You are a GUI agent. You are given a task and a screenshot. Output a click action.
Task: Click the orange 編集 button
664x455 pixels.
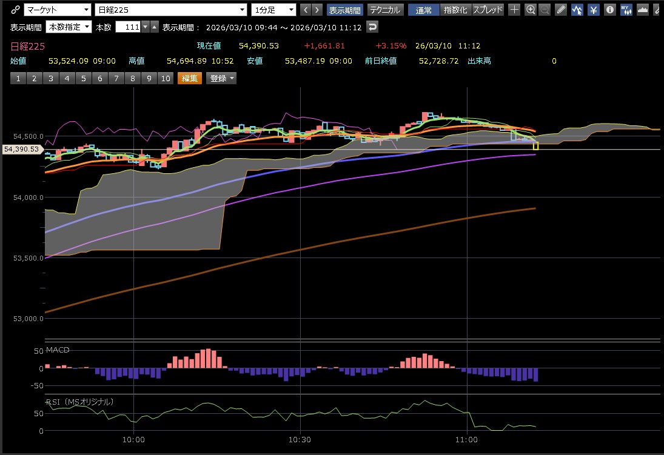188,78
